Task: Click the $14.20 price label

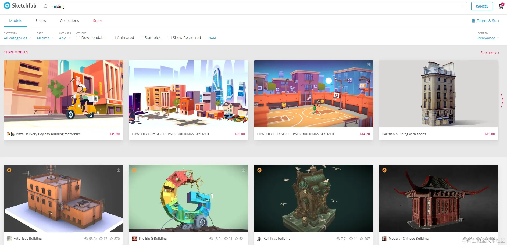Action: click(365, 134)
